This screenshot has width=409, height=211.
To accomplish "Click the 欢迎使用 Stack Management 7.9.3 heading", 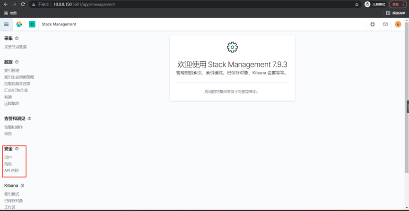I will click(x=233, y=64).
